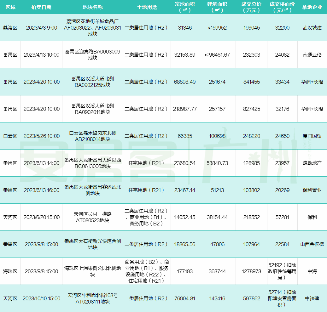Screen dimensions: 327x312
Task: Click the 拍卖日期 column header
Action: [x=41, y=7]
